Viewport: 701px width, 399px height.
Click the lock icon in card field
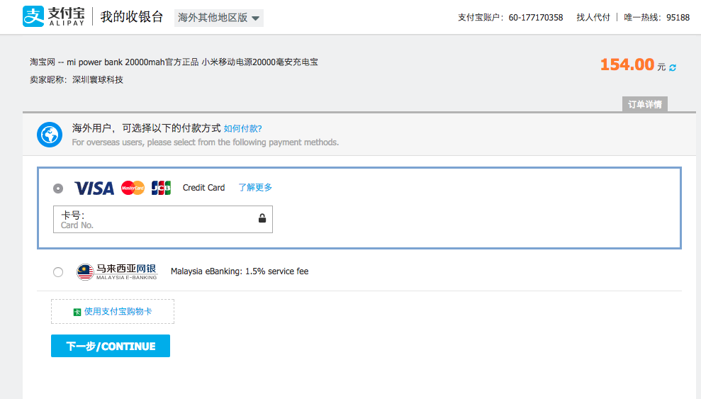coord(262,219)
